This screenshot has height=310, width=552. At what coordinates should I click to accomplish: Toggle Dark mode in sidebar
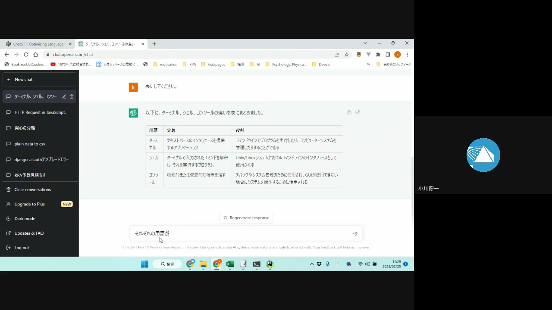tap(25, 219)
